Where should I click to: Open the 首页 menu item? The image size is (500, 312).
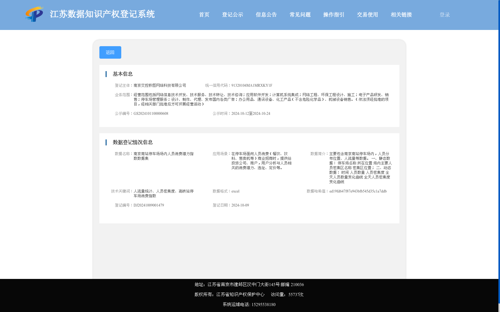[204, 15]
